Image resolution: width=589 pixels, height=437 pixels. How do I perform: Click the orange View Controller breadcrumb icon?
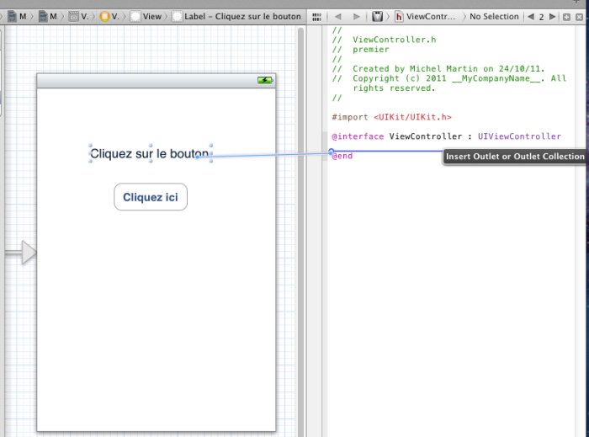tap(105, 16)
